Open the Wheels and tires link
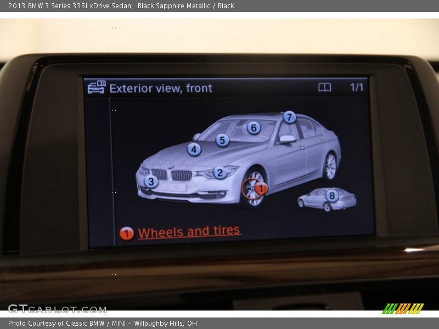 coord(189,232)
